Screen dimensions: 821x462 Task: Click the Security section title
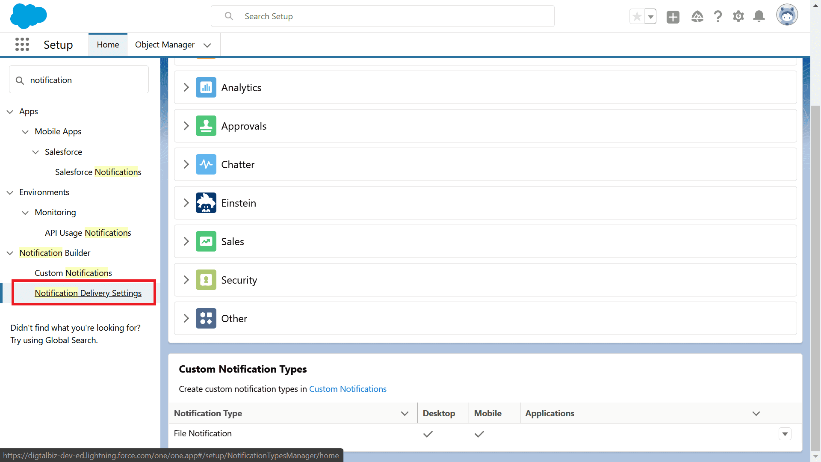[239, 280]
